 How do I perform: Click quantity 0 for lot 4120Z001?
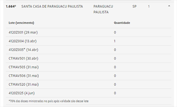pos(115,32)
